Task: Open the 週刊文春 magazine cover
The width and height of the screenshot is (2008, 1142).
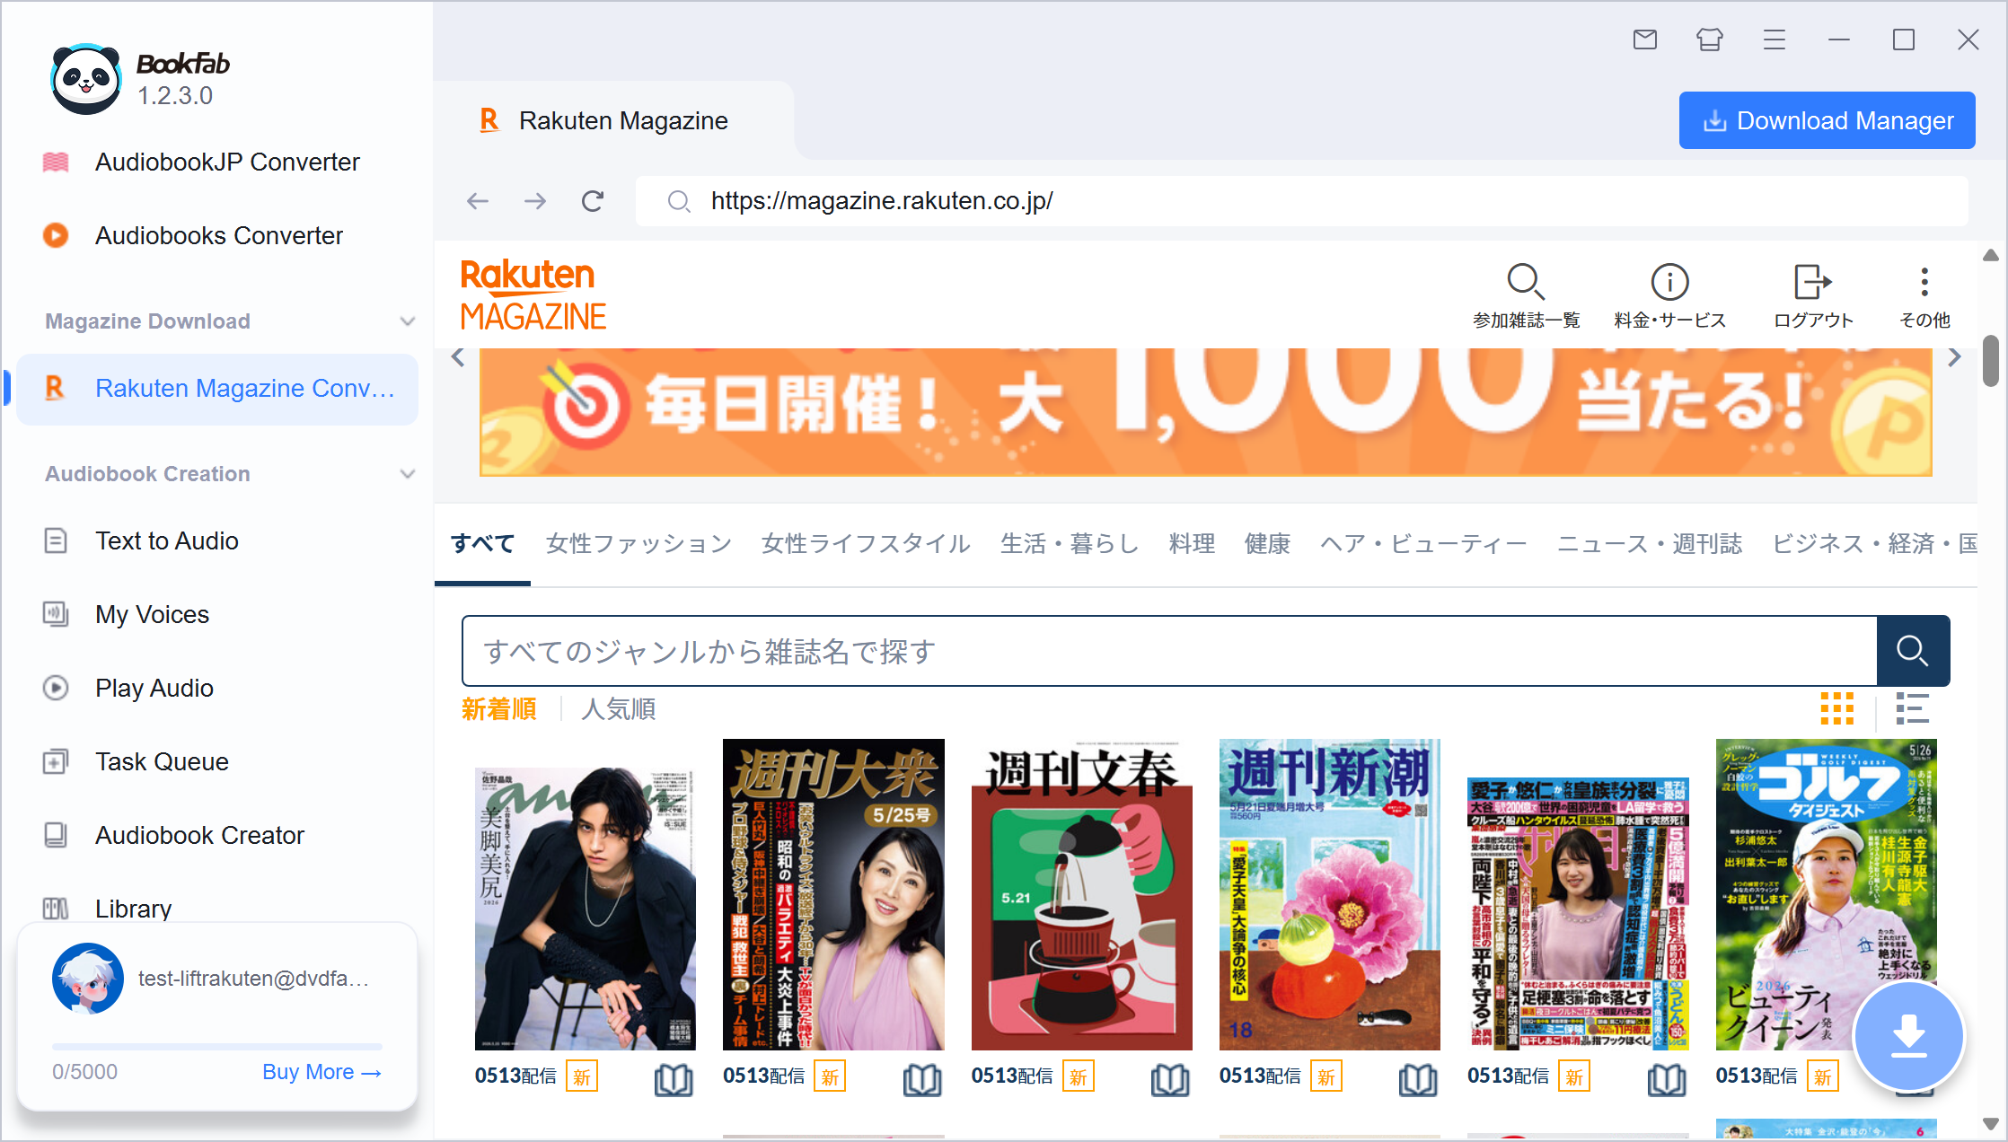Action: point(1082,895)
